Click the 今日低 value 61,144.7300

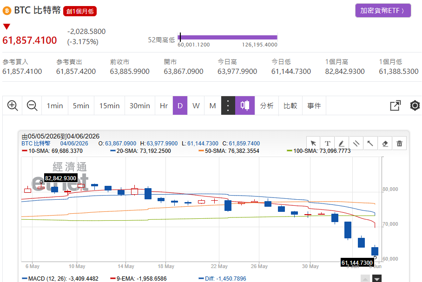[x=291, y=71]
